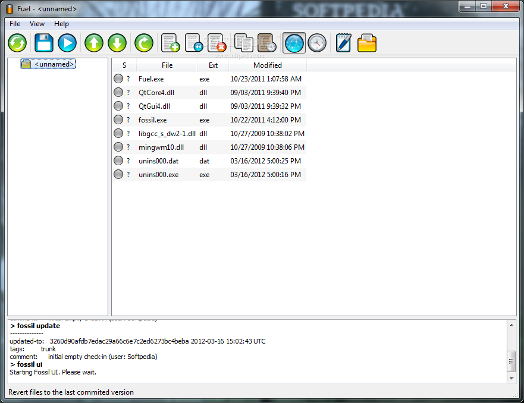
Task: Open the File menu
Action: (x=15, y=24)
